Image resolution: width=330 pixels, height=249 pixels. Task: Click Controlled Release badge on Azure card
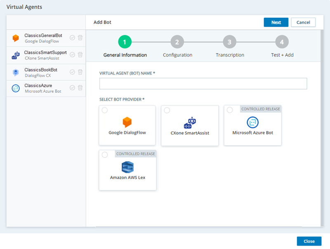click(x=261, y=109)
